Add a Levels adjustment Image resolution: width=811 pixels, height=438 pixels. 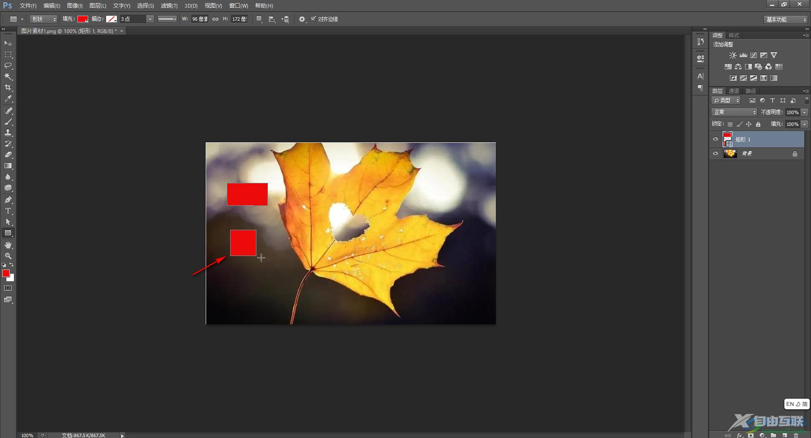pyautogui.click(x=743, y=55)
